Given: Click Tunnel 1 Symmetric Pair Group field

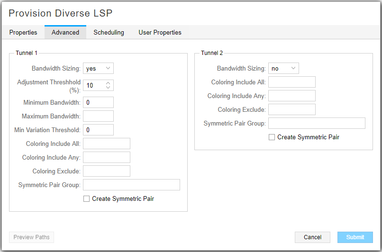Looking at the screenshot, I should coord(131,185).
